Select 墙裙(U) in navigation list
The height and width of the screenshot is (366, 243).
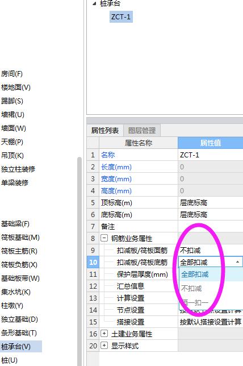12,115
